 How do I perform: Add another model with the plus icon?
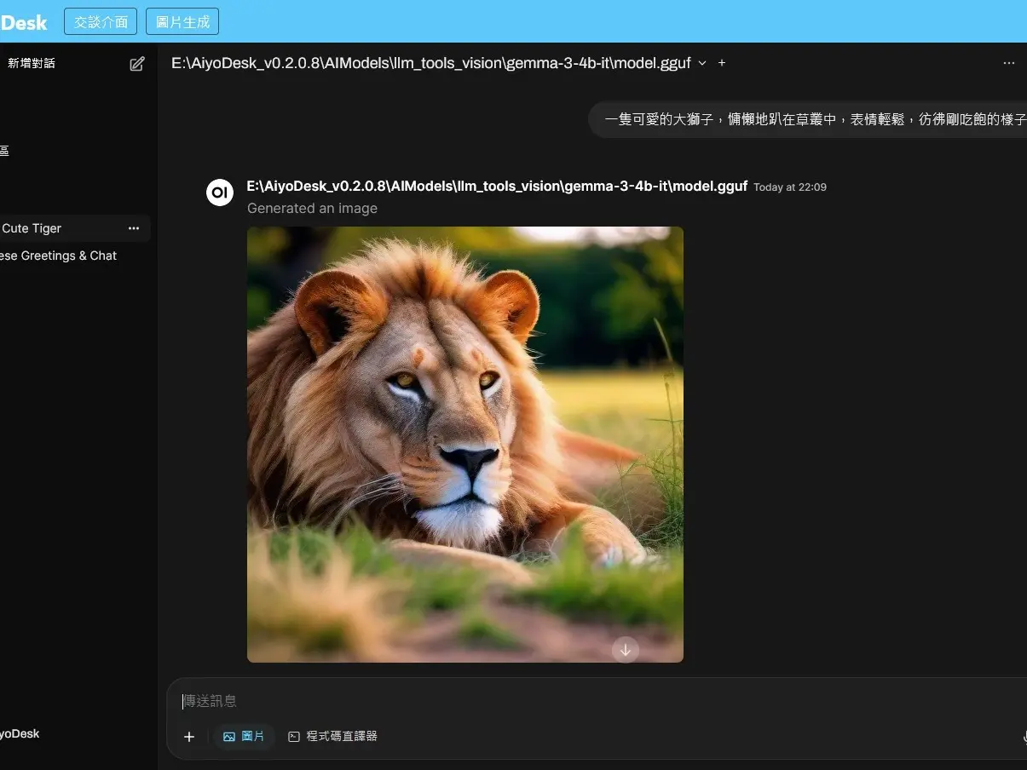coord(722,63)
